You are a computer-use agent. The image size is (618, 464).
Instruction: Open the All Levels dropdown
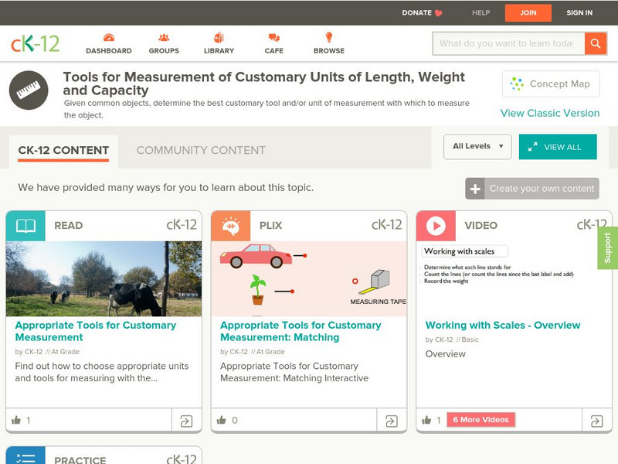point(477,147)
